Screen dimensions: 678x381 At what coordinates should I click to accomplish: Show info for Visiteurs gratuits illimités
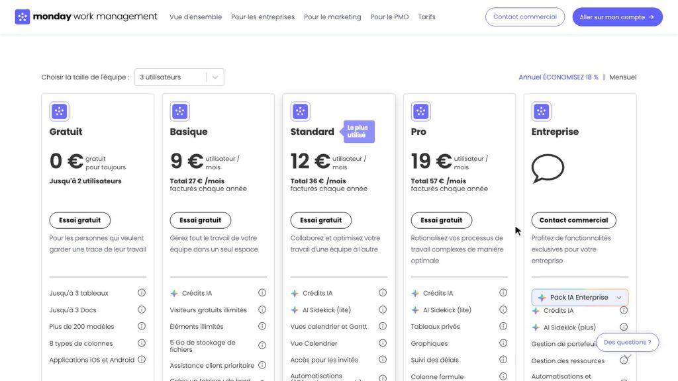click(x=262, y=310)
